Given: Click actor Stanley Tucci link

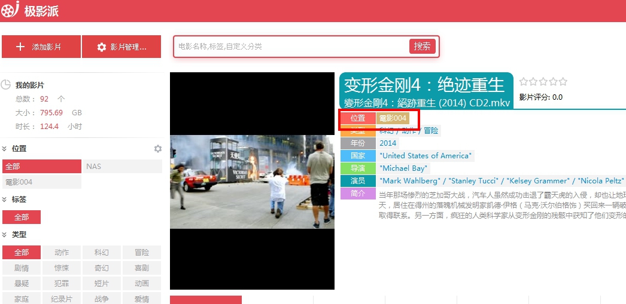Looking at the screenshot, I should (x=475, y=181).
